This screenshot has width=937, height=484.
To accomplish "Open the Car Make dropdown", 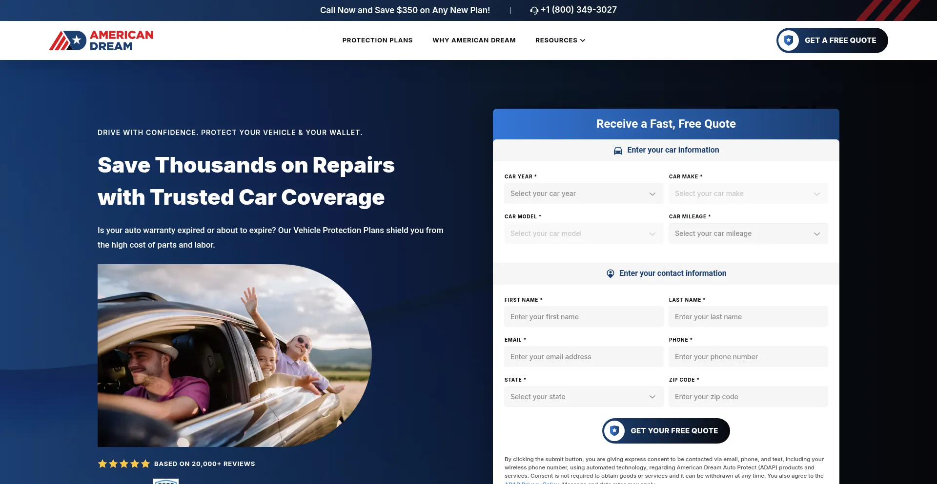I will tap(748, 194).
